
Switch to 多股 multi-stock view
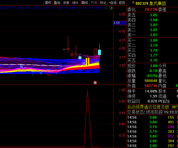[x=66, y=3]
